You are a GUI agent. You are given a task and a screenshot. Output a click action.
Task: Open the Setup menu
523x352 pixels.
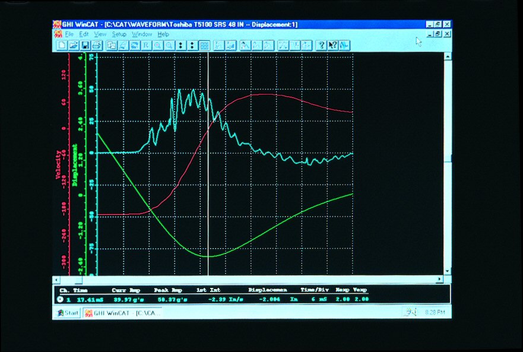(x=119, y=34)
